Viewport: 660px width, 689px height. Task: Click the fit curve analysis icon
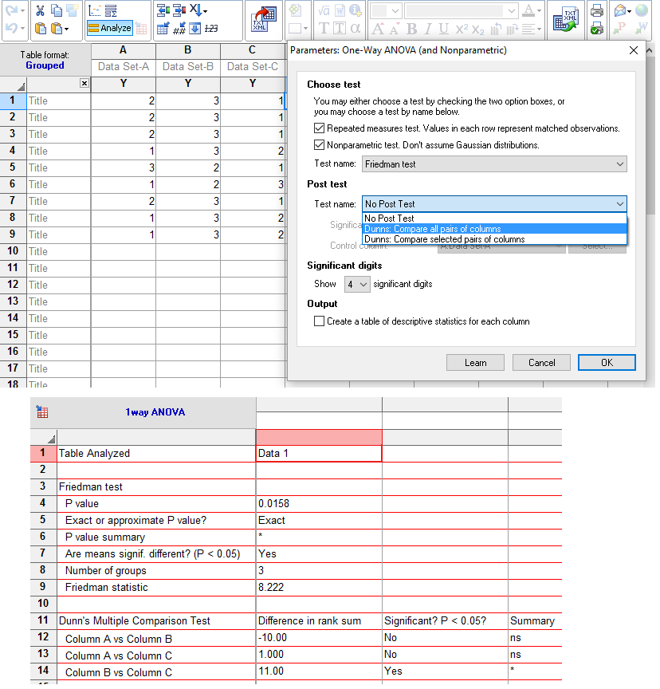tap(94, 10)
